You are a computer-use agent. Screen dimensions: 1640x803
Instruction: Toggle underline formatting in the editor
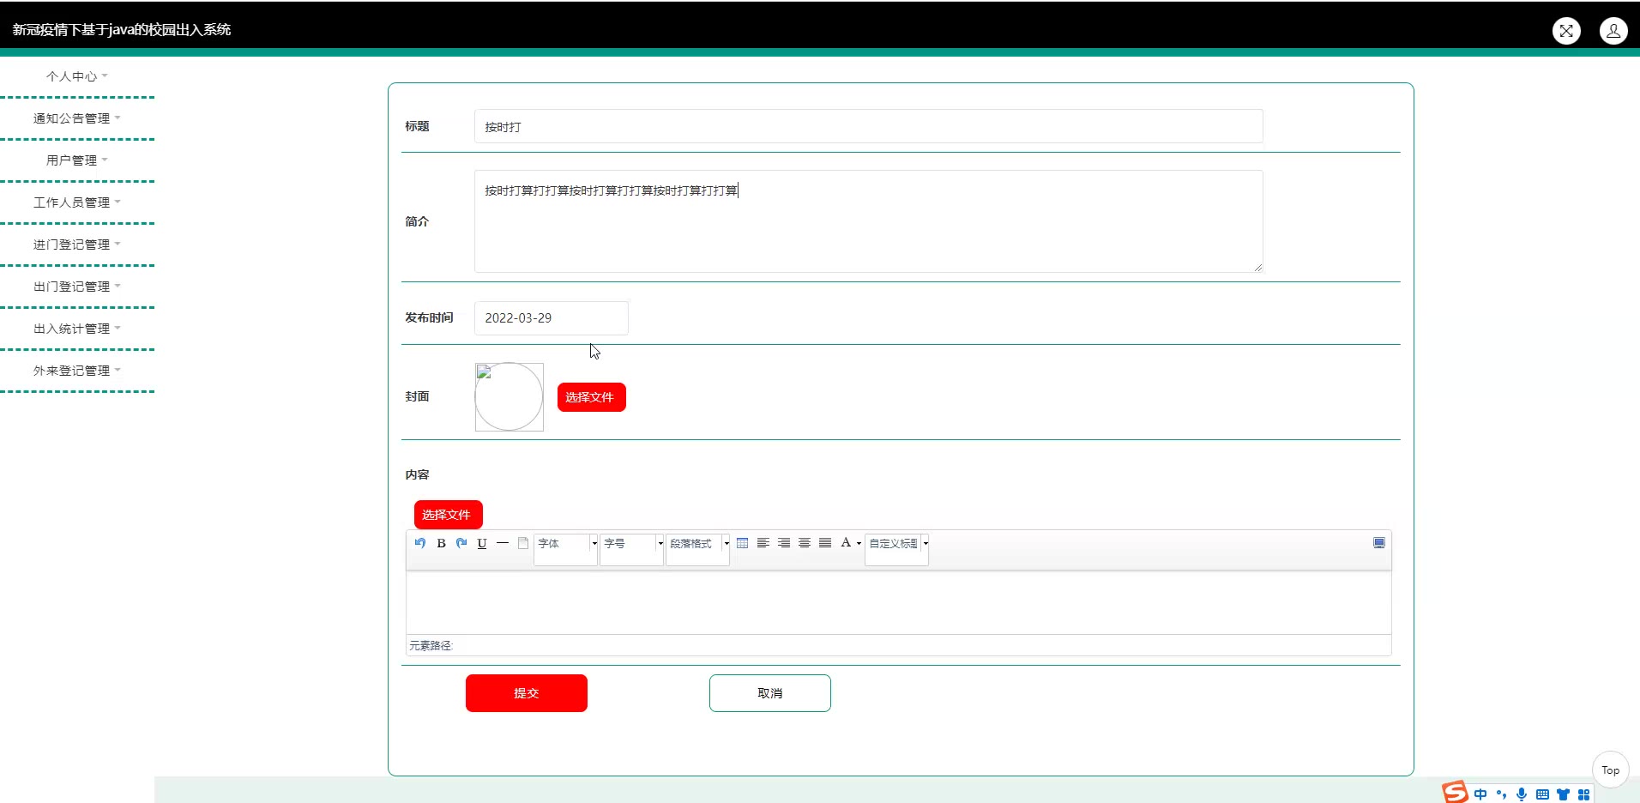482,543
